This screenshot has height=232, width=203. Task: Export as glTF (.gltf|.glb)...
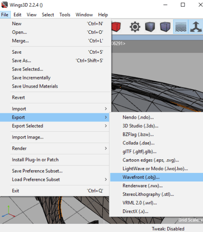pyautogui.click(x=157, y=152)
